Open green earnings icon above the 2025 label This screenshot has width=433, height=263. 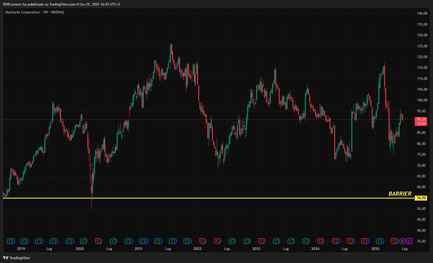379,241
